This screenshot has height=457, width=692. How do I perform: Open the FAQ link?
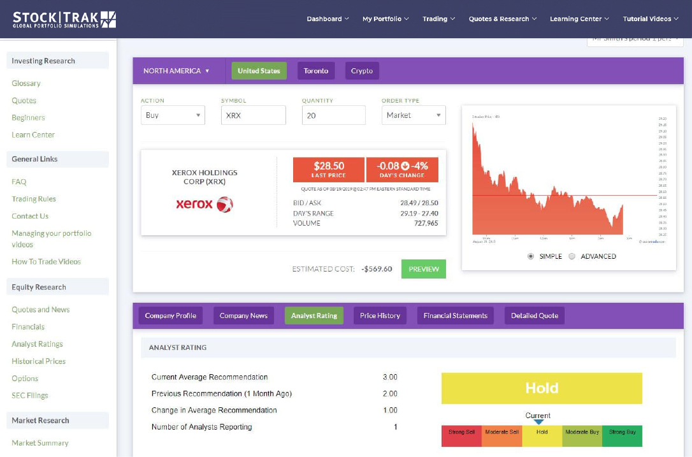point(19,182)
